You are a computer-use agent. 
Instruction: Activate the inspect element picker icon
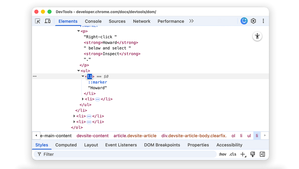click(38, 21)
